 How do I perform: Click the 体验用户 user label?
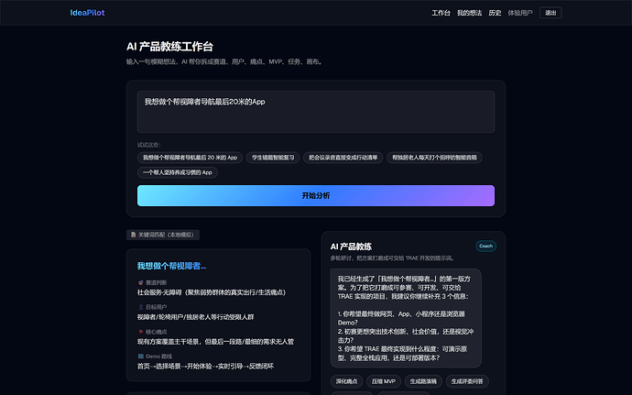coord(520,13)
